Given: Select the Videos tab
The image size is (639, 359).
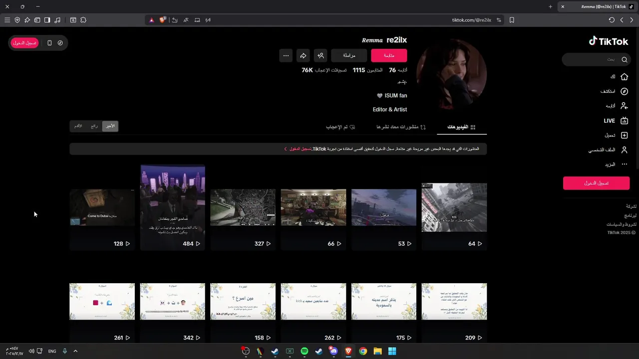Looking at the screenshot, I should tap(462, 127).
